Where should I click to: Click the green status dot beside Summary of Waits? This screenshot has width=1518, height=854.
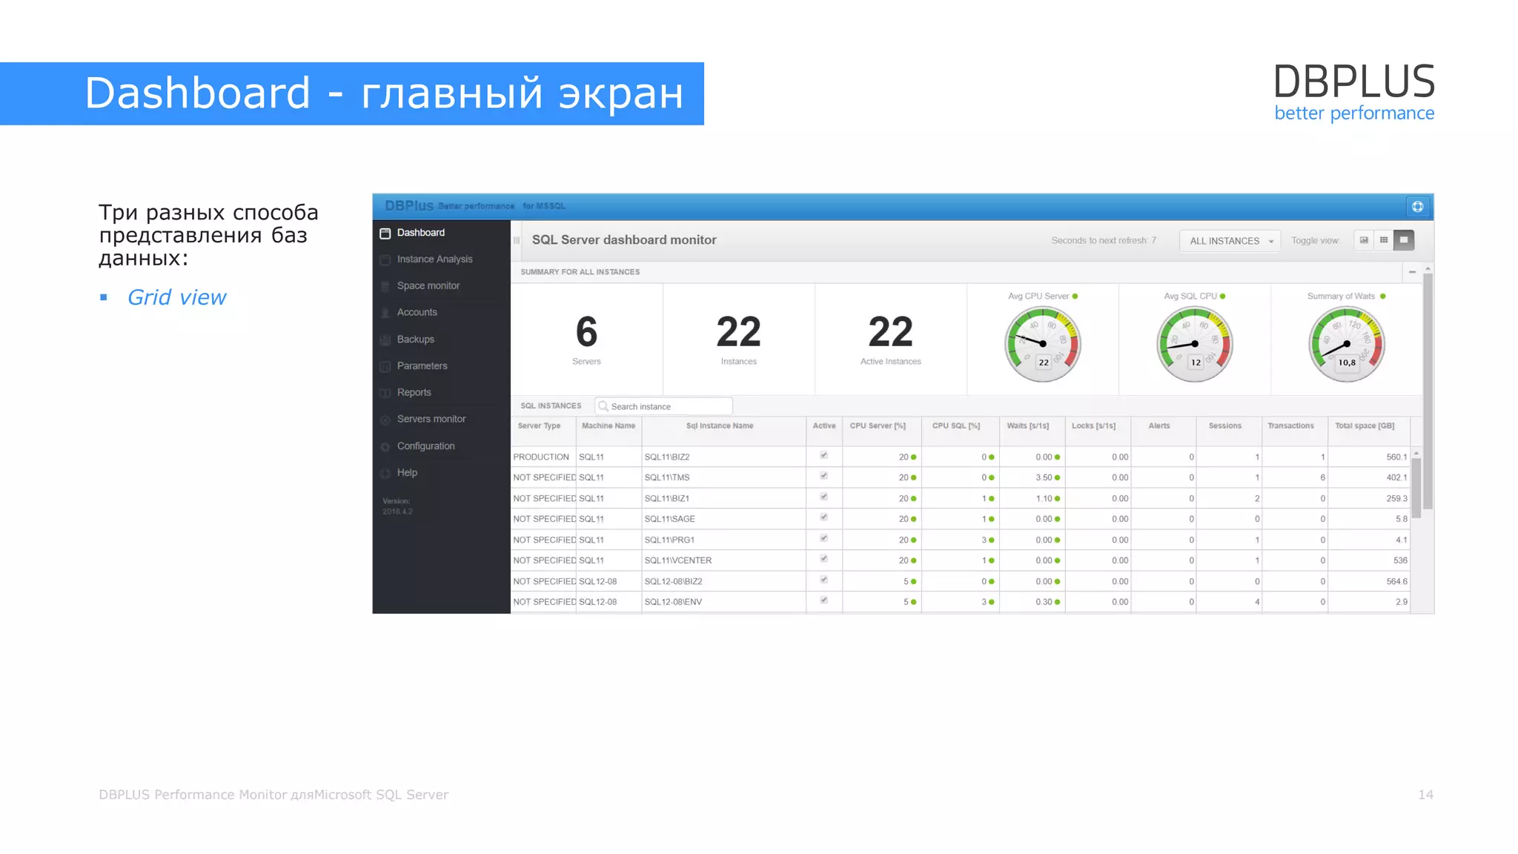coord(1383,297)
